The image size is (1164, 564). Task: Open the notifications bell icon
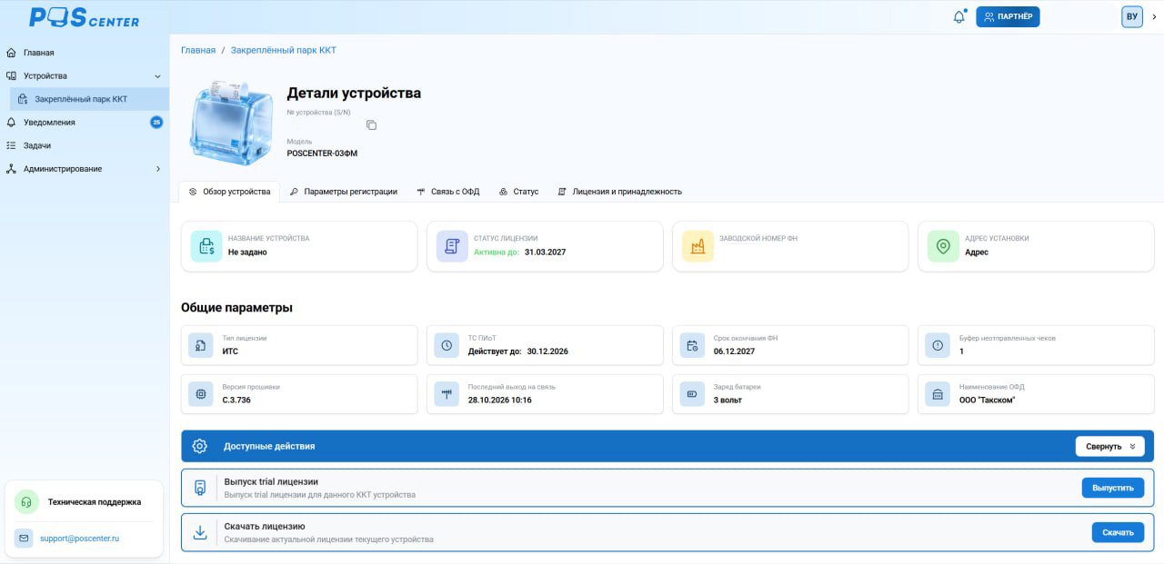coord(958,16)
